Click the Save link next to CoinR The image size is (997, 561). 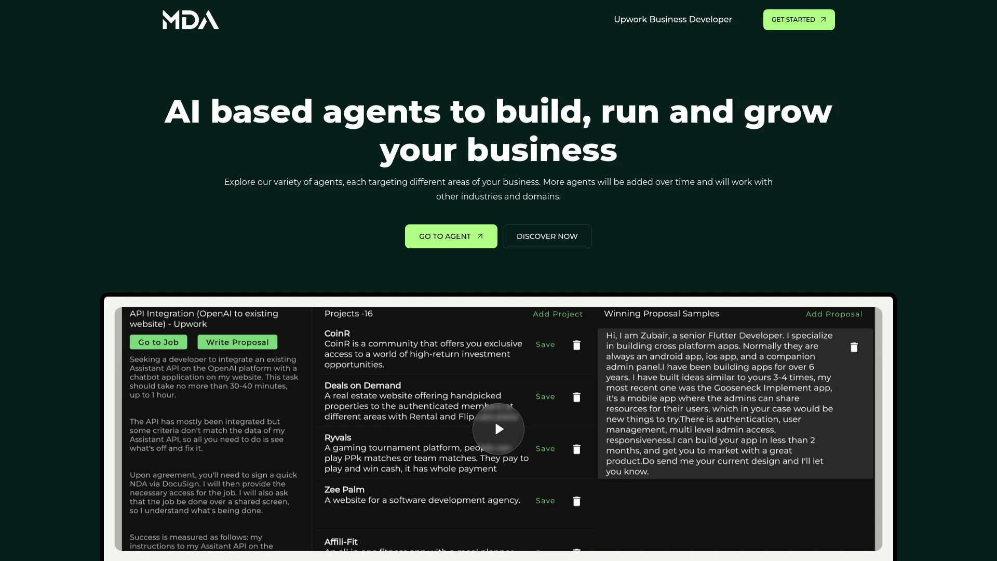[x=546, y=344]
